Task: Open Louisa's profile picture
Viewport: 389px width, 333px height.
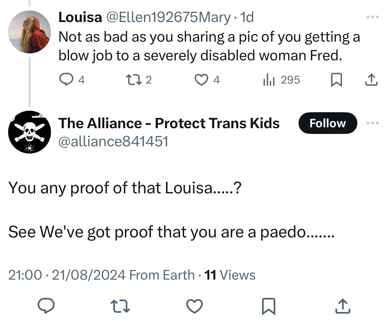Action: [x=30, y=32]
